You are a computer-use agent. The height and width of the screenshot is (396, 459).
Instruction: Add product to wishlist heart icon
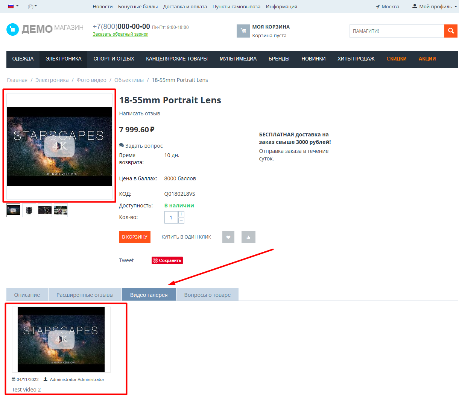[x=228, y=237]
